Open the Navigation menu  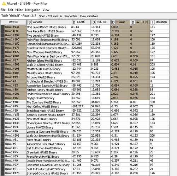33,10
